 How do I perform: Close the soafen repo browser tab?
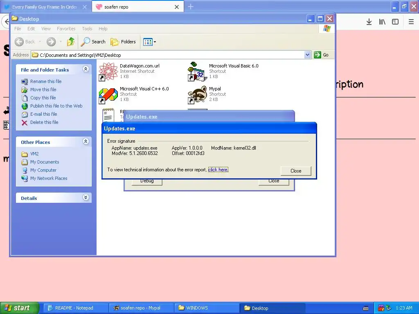(177, 7)
